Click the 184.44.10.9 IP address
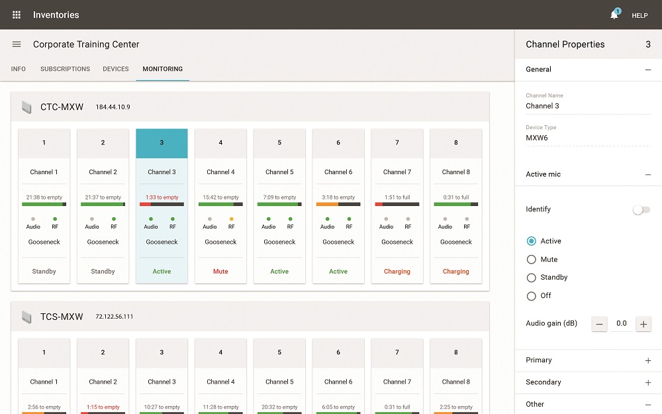Image resolution: width=662 pixels, height=414 pixels. point(113,107)
